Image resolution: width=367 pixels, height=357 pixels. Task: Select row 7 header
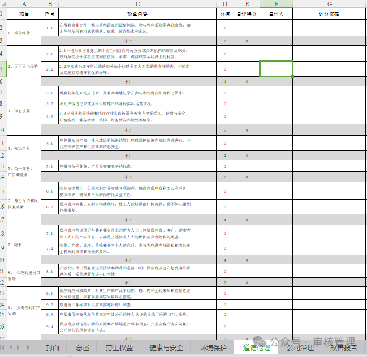pos(3,92)
